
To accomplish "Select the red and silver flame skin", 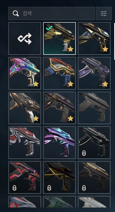I will click(x=25, y=143).
